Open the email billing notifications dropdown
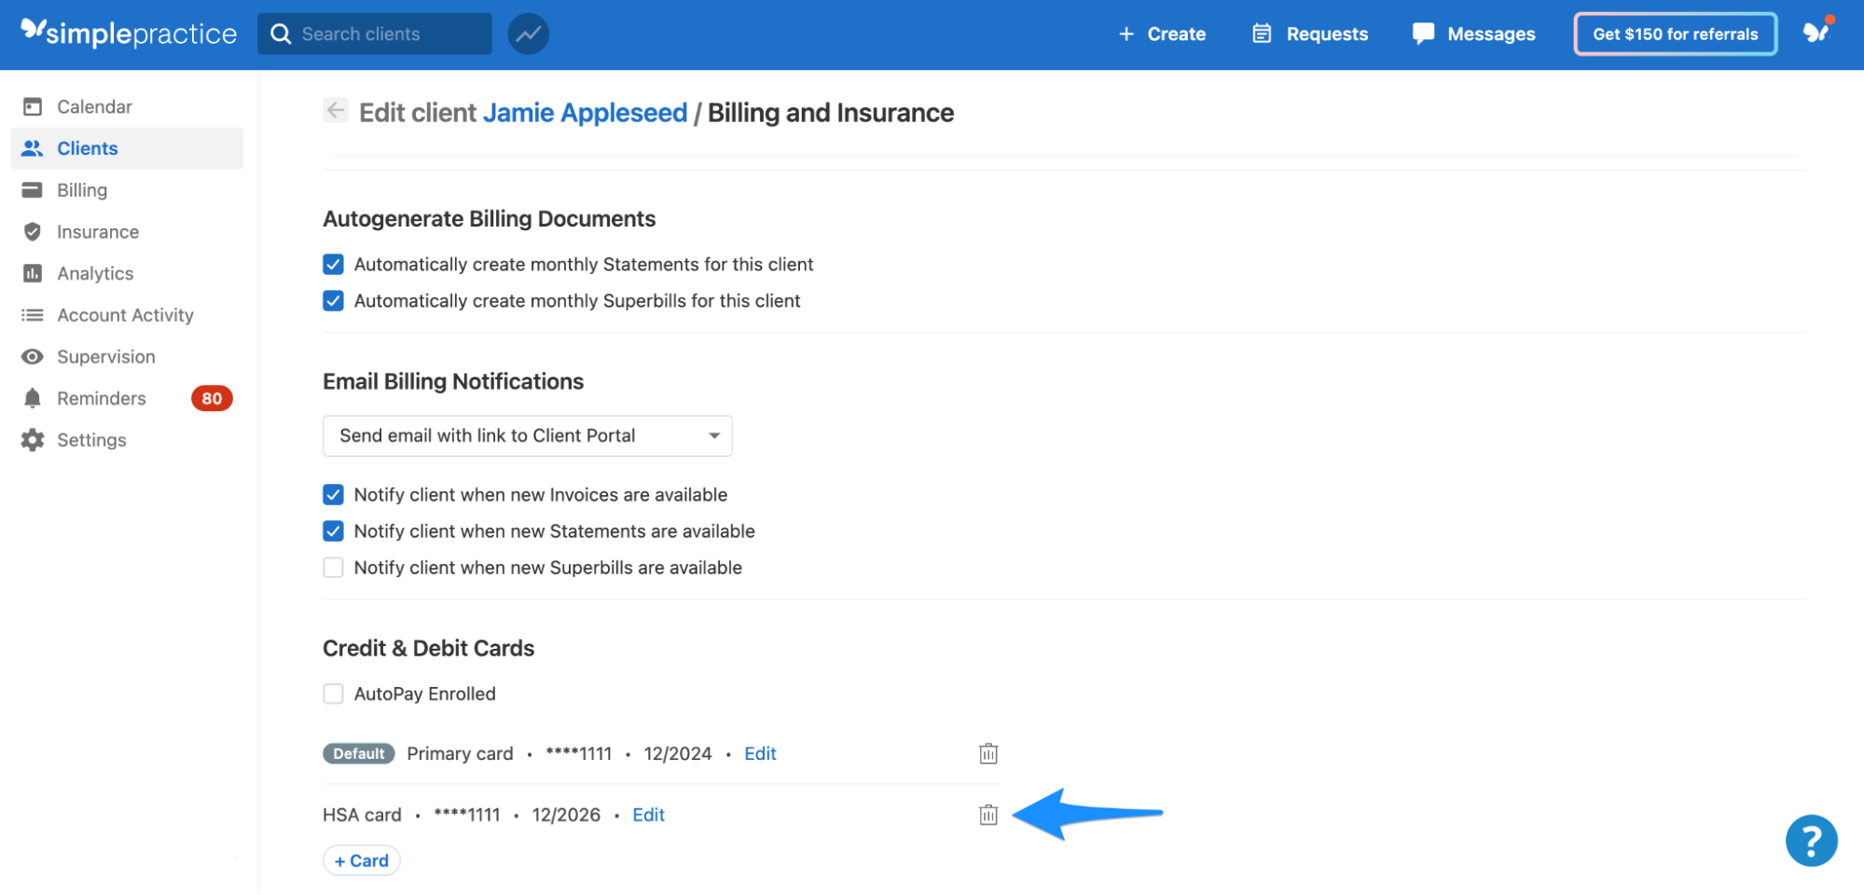Screen dimensions: 1864x895 (x=527, y=435)
